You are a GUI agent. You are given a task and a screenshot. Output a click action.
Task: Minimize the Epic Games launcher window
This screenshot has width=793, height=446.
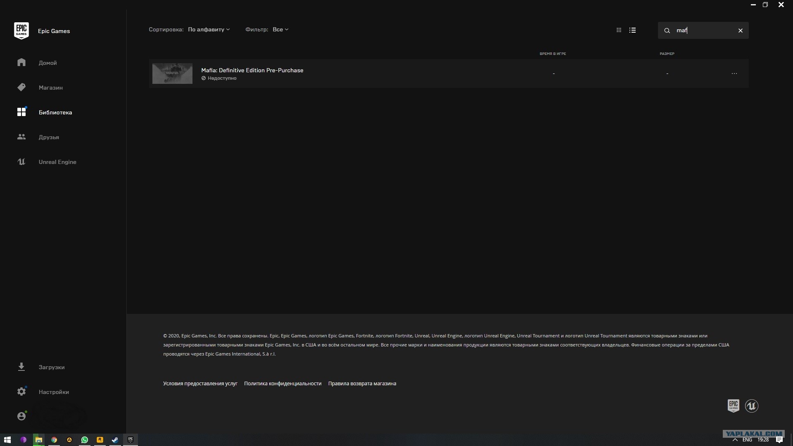pyautogui.click(x=753, y=5)
